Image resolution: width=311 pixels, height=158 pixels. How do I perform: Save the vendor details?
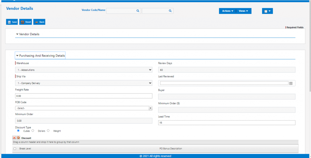tap(12, 22)
